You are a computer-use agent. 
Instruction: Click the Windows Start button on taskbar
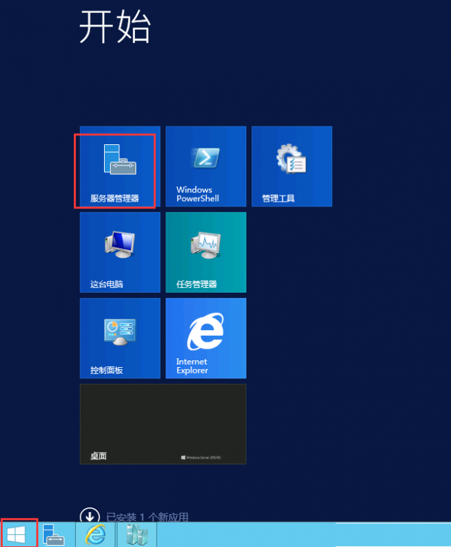pyautogui.click(x=16, y=535)
